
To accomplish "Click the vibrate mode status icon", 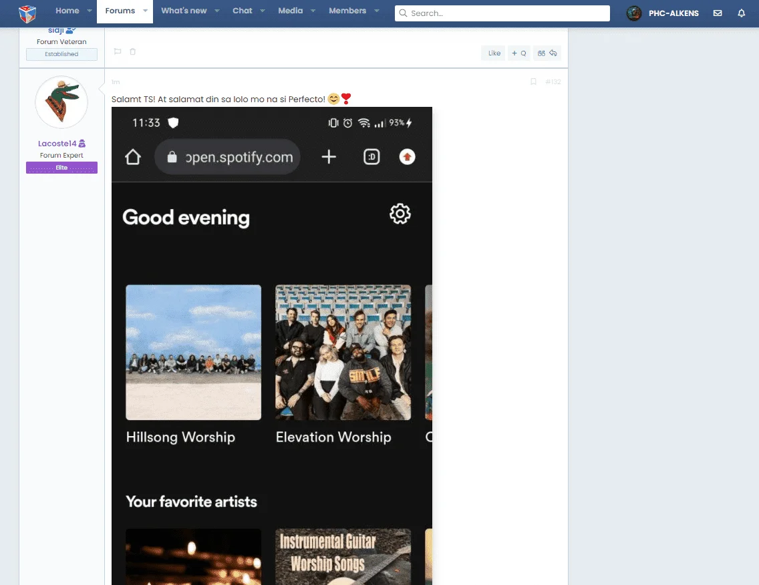I will (333, 123).
